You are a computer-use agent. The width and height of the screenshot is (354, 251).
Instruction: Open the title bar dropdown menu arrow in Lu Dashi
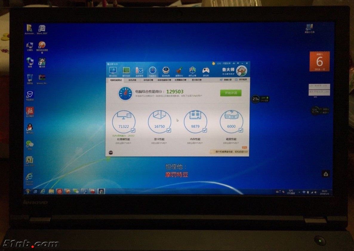click(x=238, y=63)
